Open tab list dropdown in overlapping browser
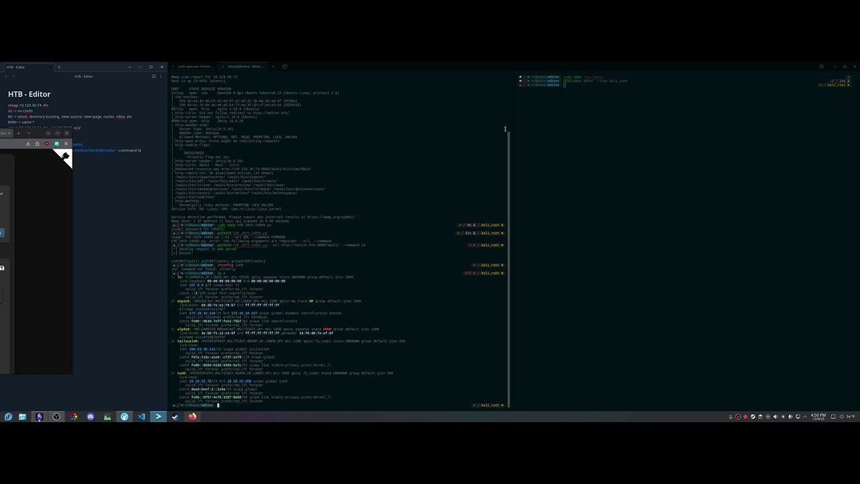Image resolution: width=860 pixels, height=484 pixels. click(29, 133)
